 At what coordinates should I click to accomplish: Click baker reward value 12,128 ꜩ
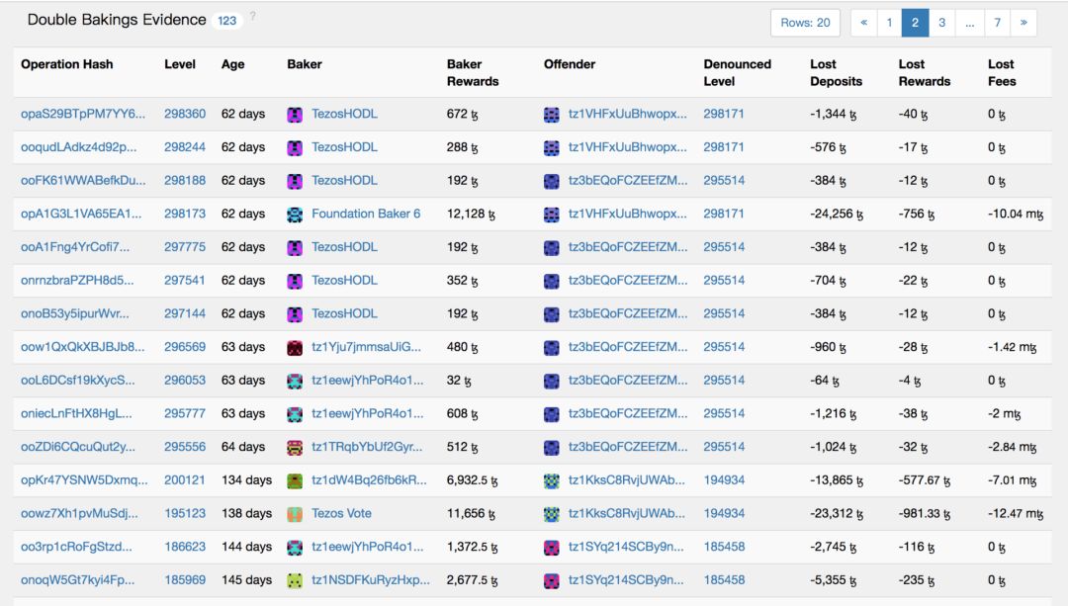pos(472,214)
